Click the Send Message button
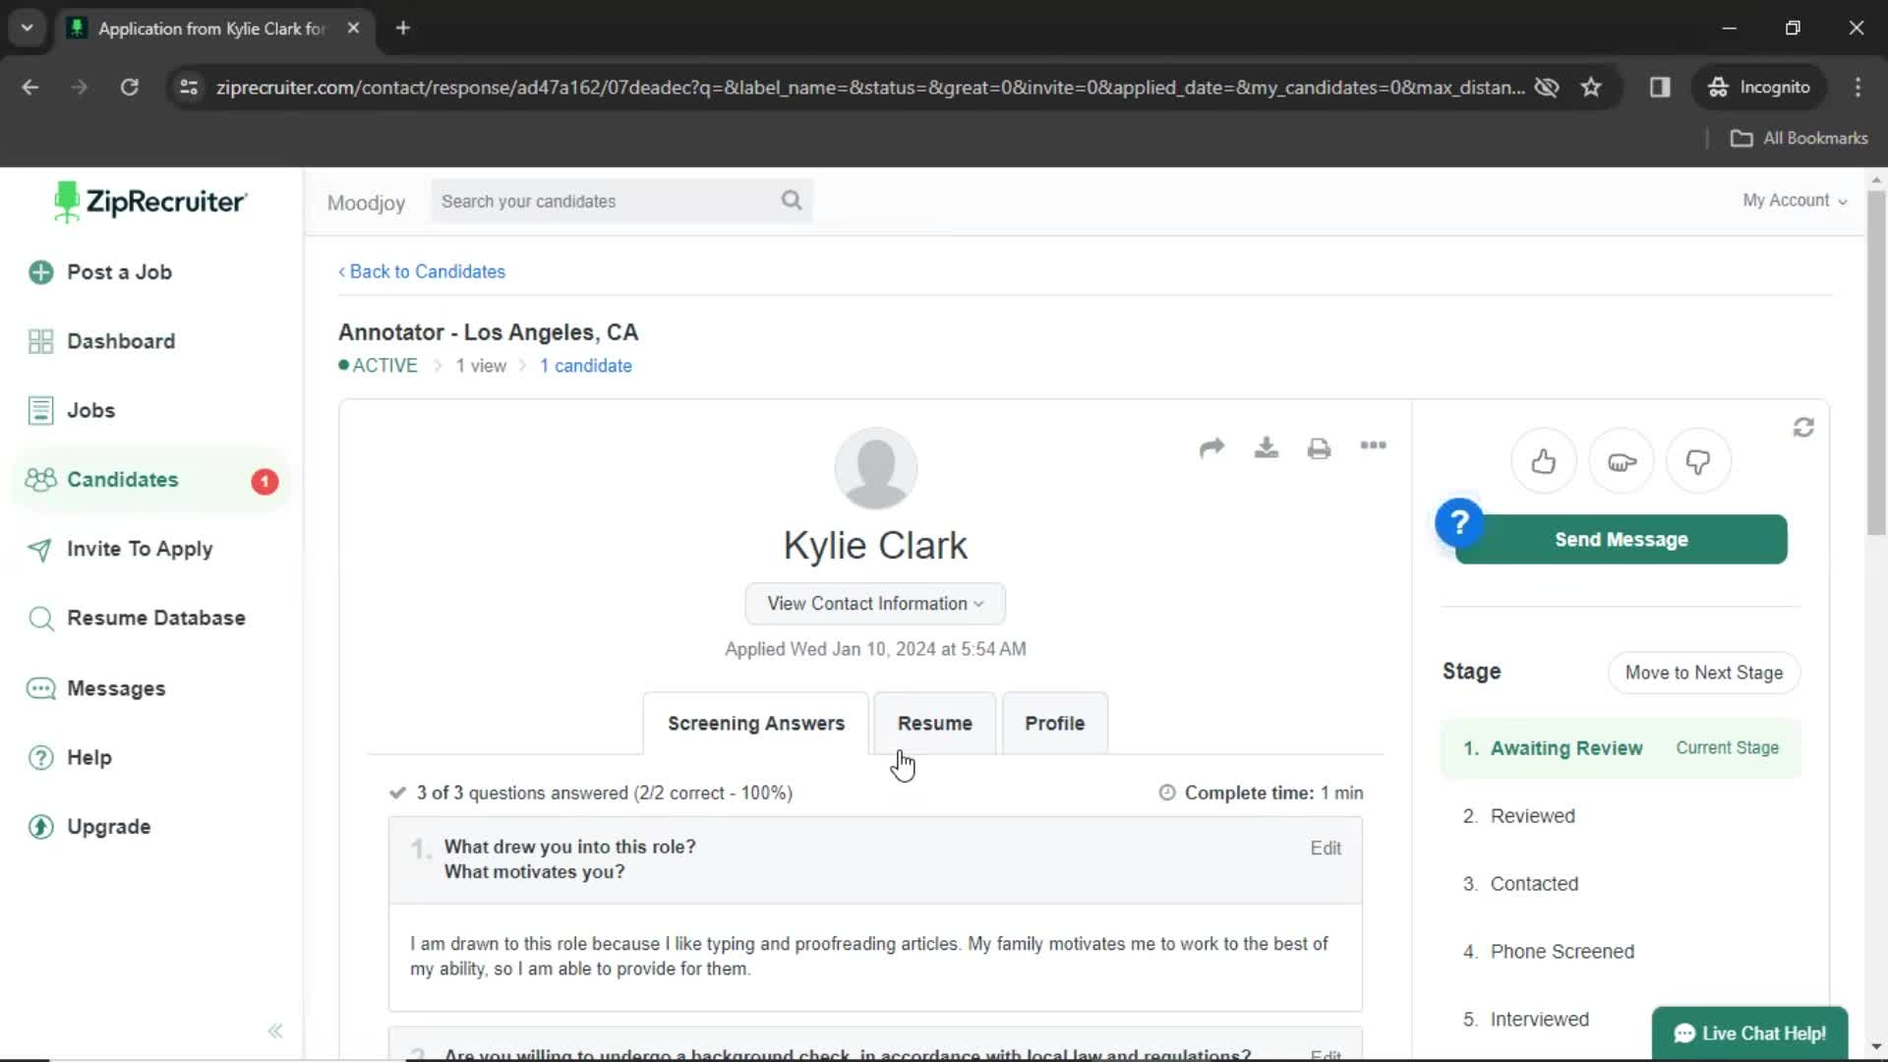 1621,540
